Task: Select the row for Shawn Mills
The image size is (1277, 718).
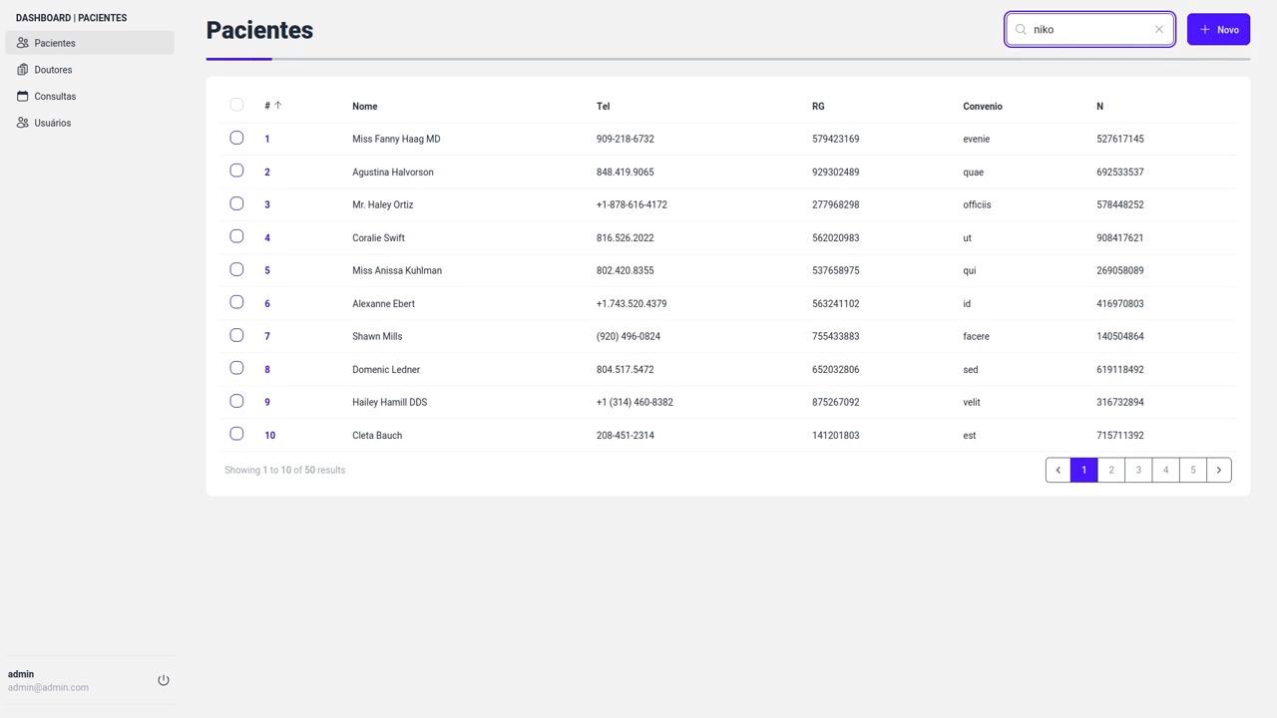Action: (x=236, y=335)
